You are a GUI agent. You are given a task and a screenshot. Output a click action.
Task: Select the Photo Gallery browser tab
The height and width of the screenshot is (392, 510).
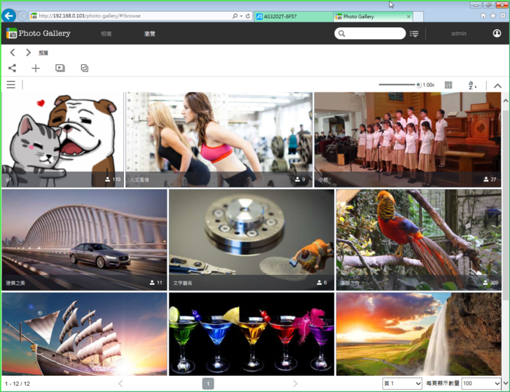(x=373, y=16)
